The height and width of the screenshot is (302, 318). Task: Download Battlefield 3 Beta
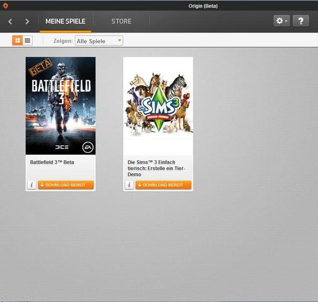point(66,185)
